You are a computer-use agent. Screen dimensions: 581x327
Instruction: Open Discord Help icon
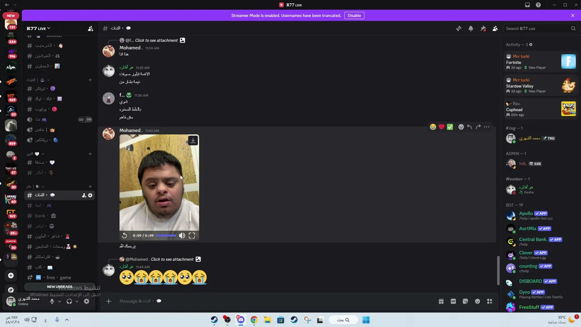click(x=538, y=5)
